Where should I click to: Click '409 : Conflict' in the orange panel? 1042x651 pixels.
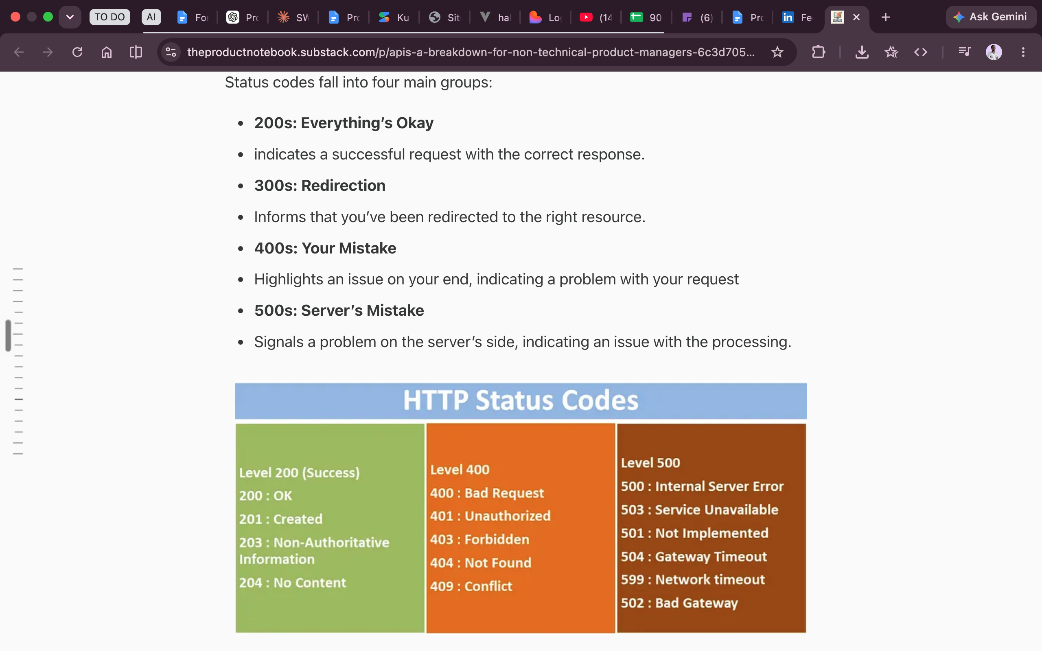pos(471,586)
